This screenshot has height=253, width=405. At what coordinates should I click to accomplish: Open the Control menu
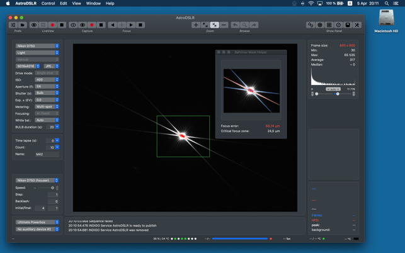coord(48,3)
